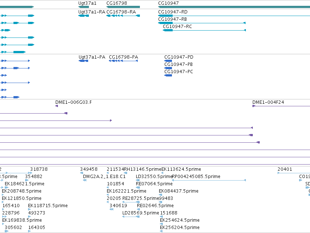Select the CG10947-RD transcript label
Screen dimensions: 310x233
point(173,12)
